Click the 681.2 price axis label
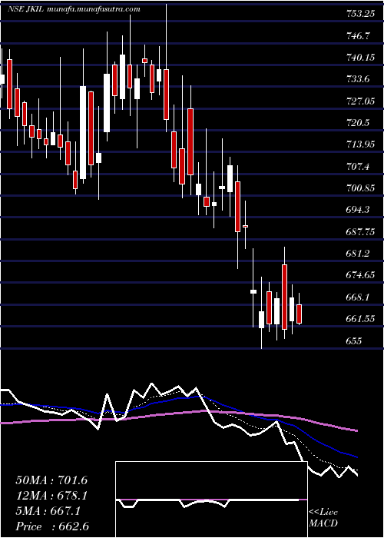 [x=357, y=254]
